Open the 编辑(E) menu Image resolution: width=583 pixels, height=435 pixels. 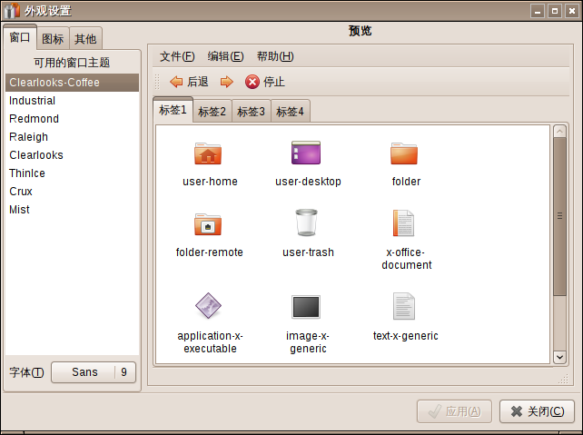[x=226, y=56]
